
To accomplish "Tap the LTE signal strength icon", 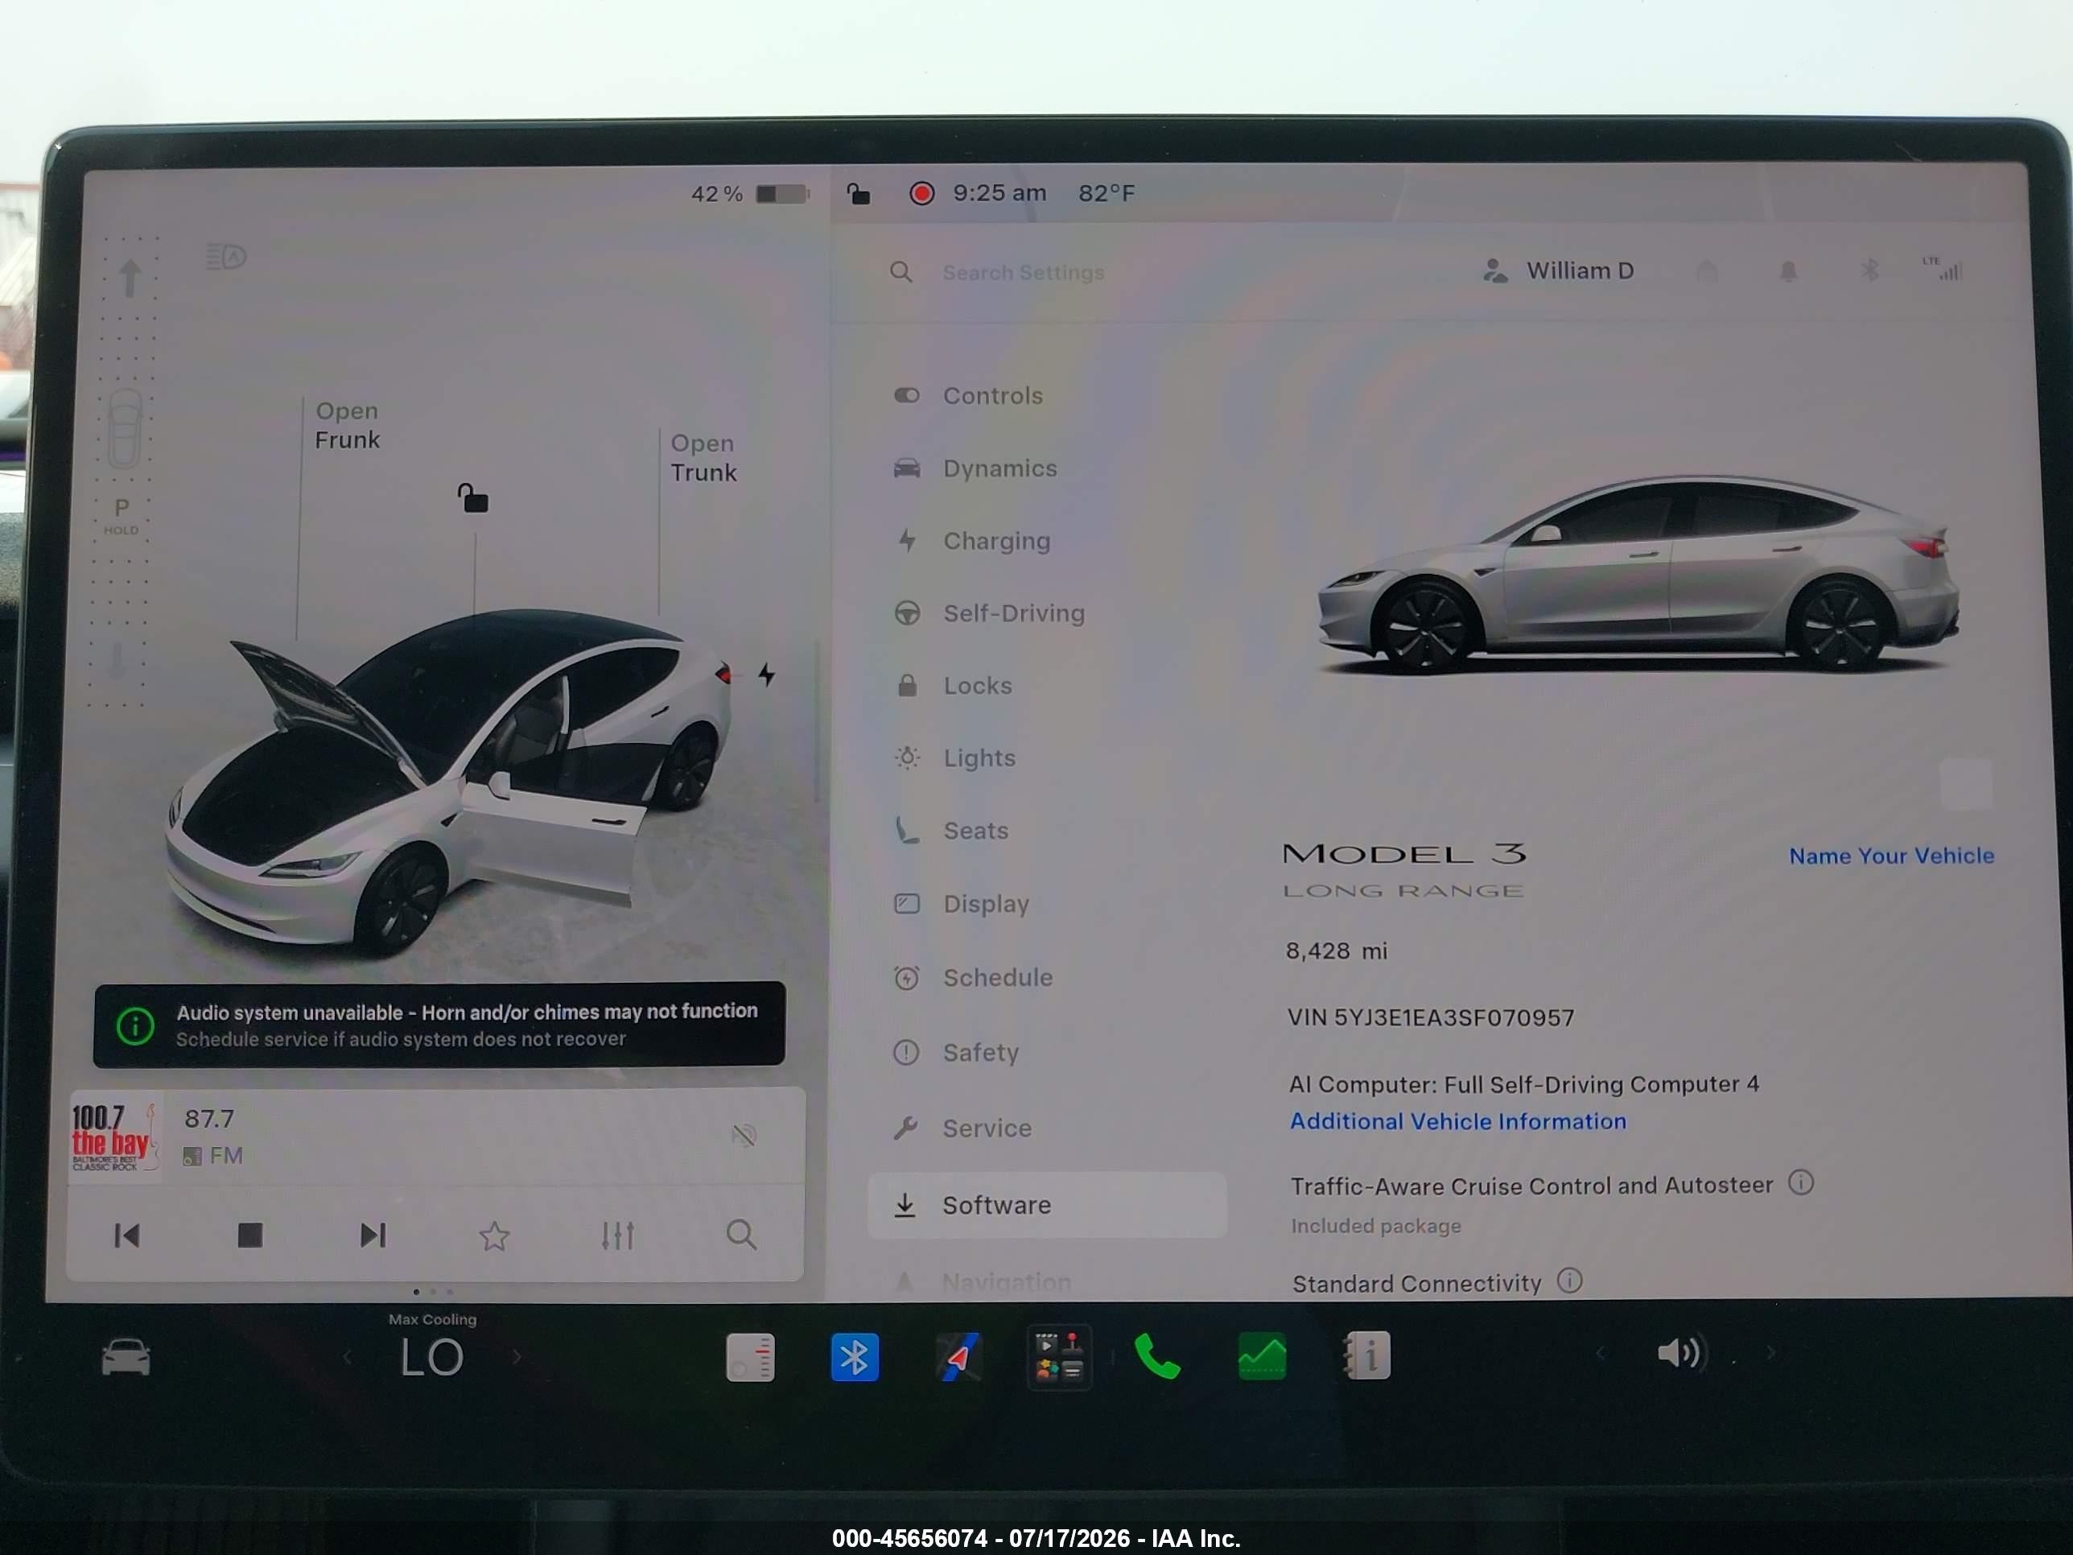I will pyautogui.click(x=1943, y=269).
